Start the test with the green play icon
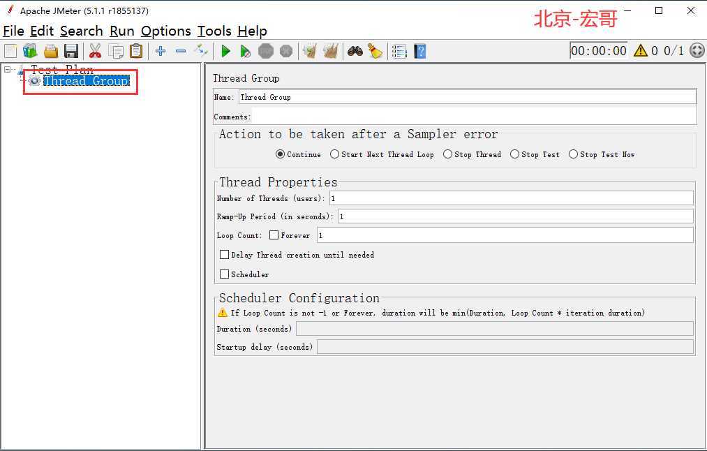 226,51
